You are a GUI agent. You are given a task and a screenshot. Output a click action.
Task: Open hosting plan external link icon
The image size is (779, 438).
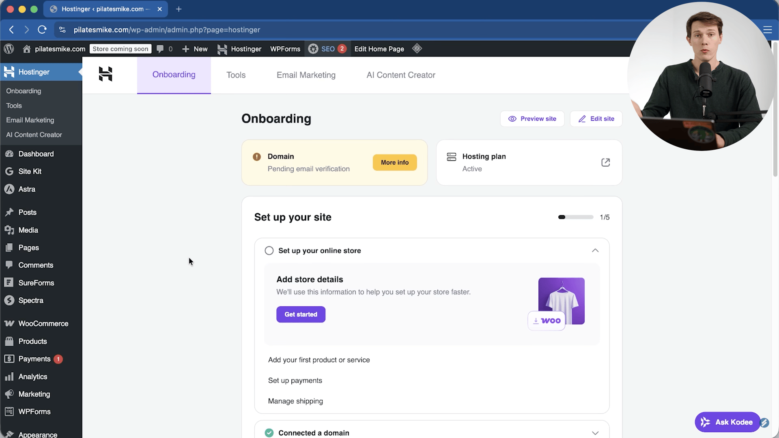(x=605, y=162)
